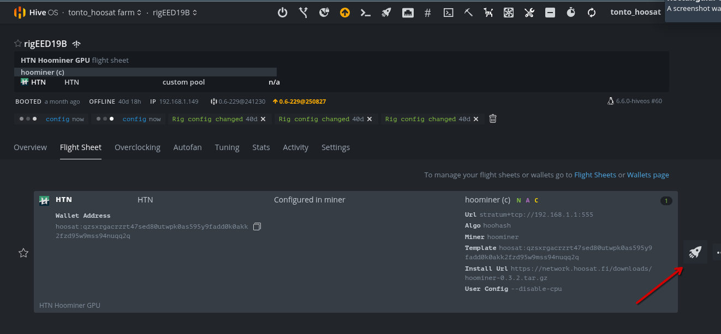This screenshot has height=334, width=721.
Task: Click the network split arrows toolbar icon
Action: [303, 12]
